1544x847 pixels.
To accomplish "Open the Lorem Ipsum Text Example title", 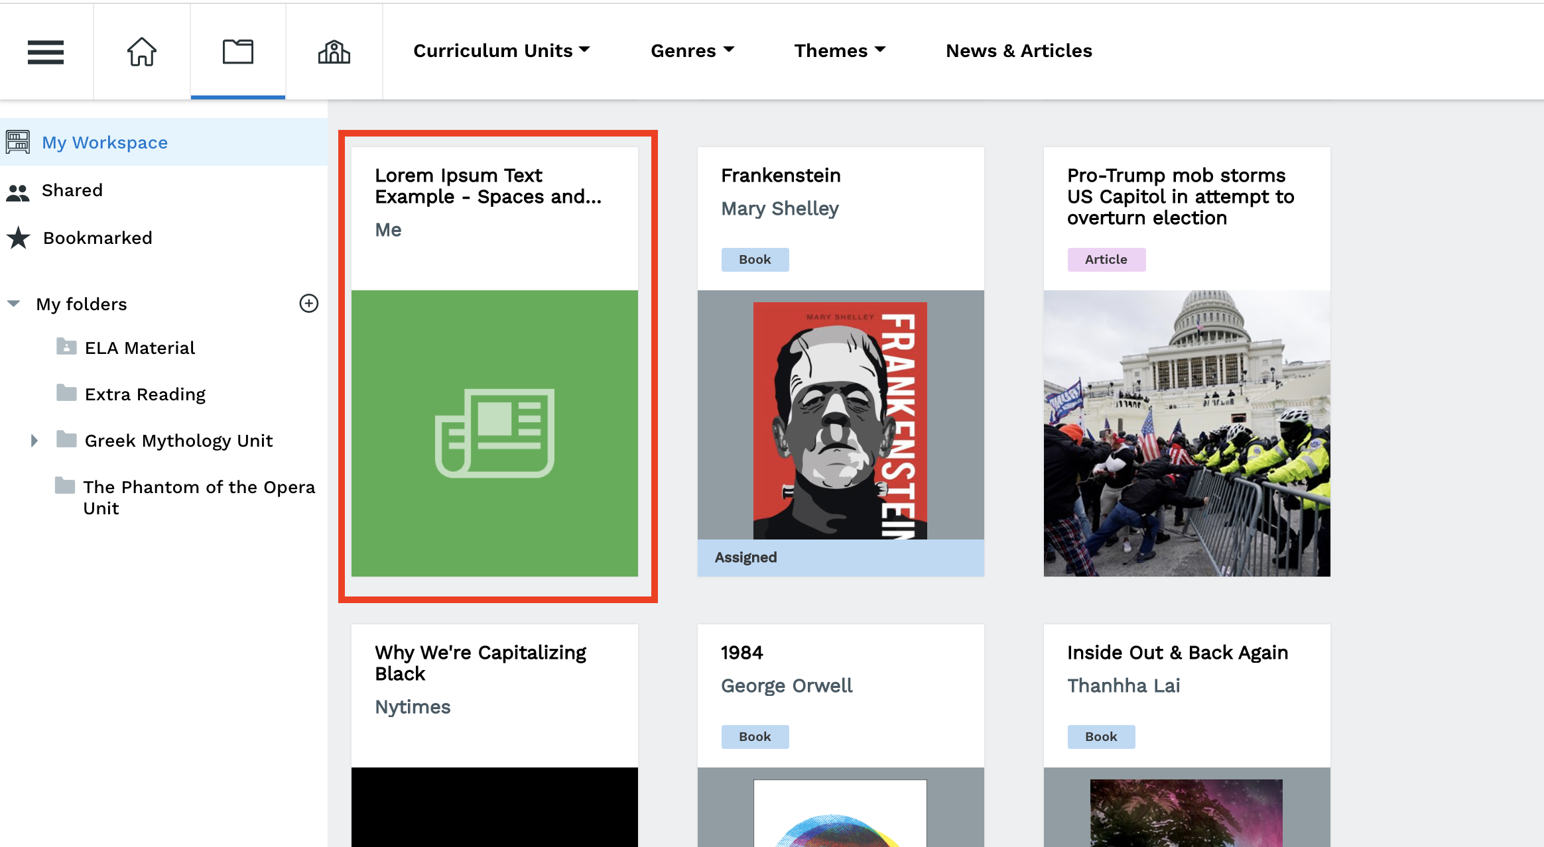I will [488, 186].
